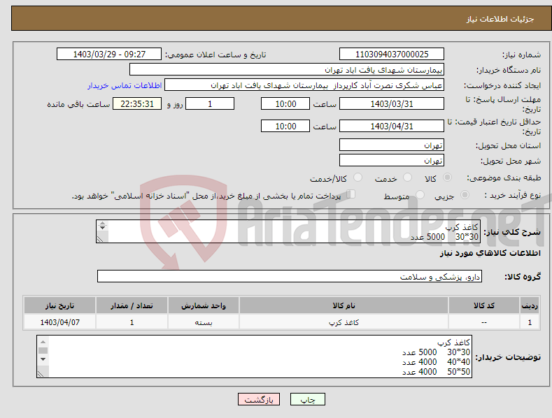Click the remaining days field showing 1
The image size is (552, 418).
[x=210, y=103]
